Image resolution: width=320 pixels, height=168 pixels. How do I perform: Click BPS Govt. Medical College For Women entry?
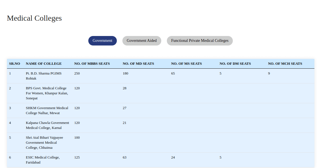[x=47, y=93]
